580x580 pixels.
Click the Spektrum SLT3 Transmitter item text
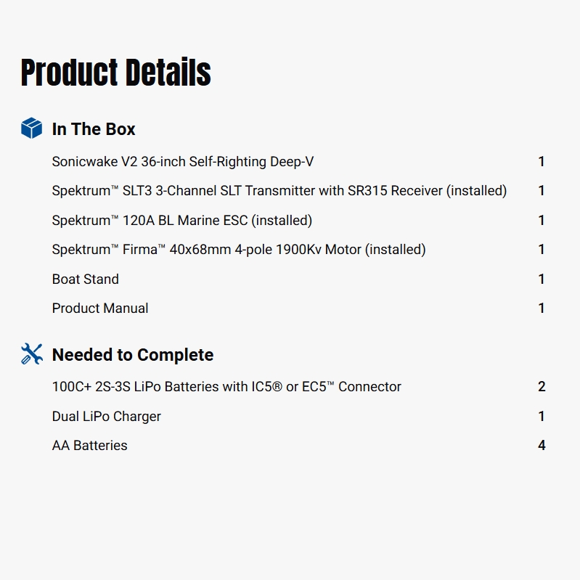click(279, 191)
